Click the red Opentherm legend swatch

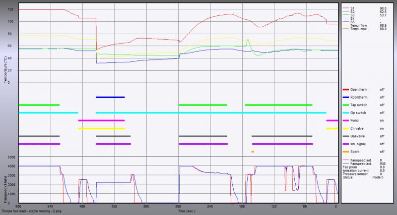tap(345, 89)
